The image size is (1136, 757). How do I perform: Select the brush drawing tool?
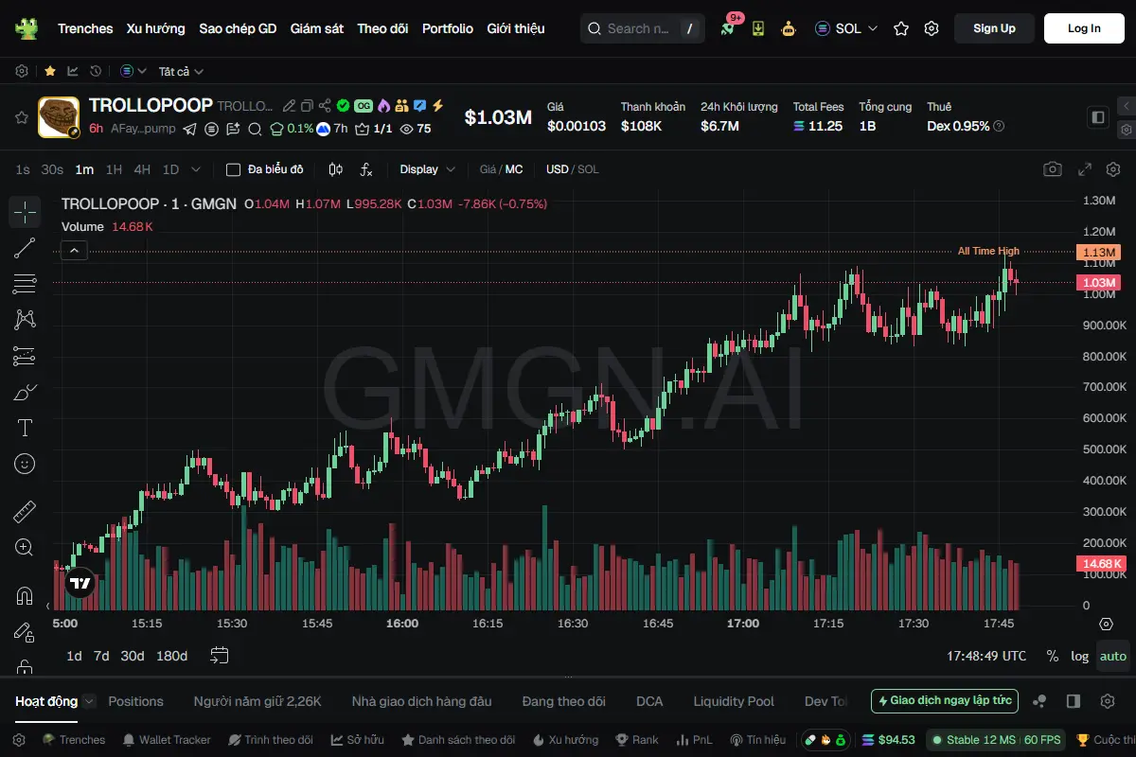(25, 392)
